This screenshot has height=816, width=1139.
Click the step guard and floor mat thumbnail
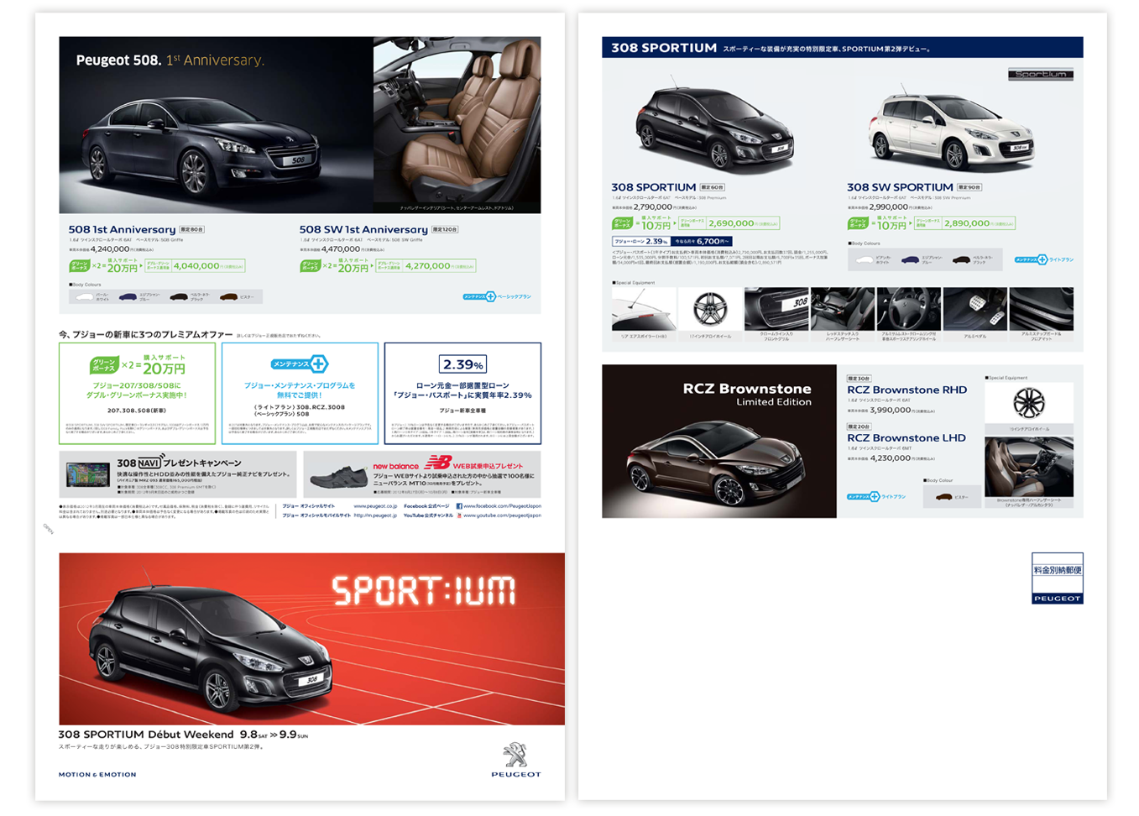[x=1041, y=309]
